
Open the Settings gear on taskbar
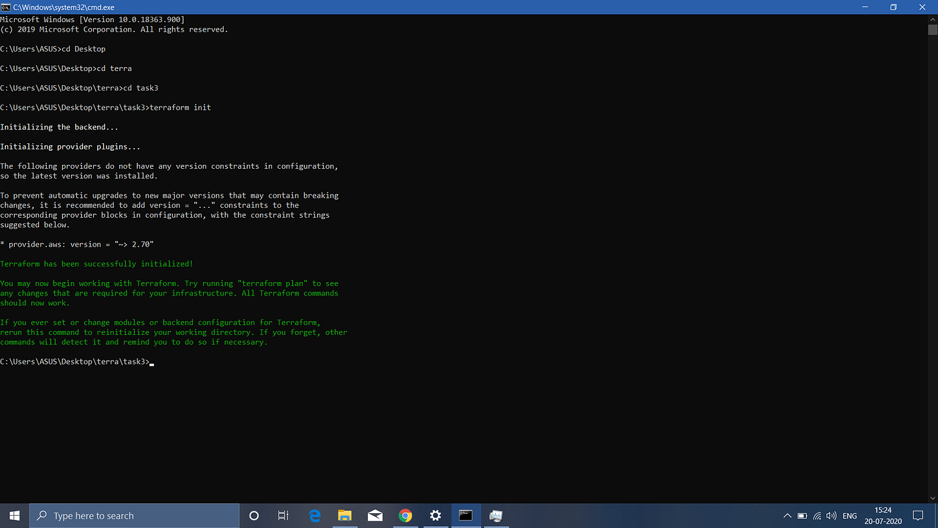tap(435, 515)
